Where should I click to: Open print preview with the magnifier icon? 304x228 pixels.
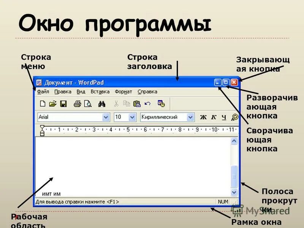(89, 103)
